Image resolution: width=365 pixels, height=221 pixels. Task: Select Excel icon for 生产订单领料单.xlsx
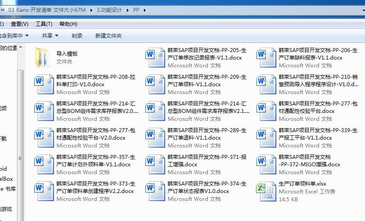click(266, 191)
